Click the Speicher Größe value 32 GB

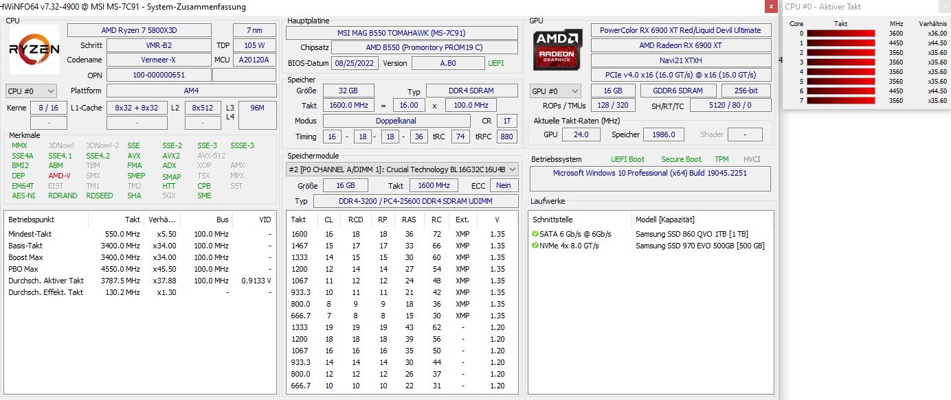348,91
